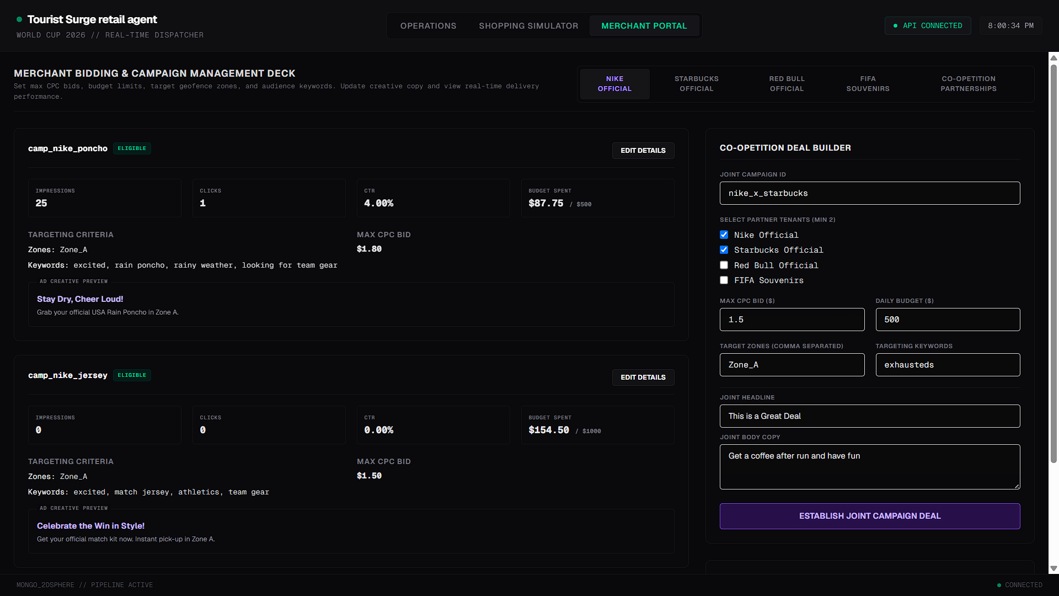Click the Co-opetition Deal Builder heading
This screenshot has width=1059, height=596.
pos(785,148)
